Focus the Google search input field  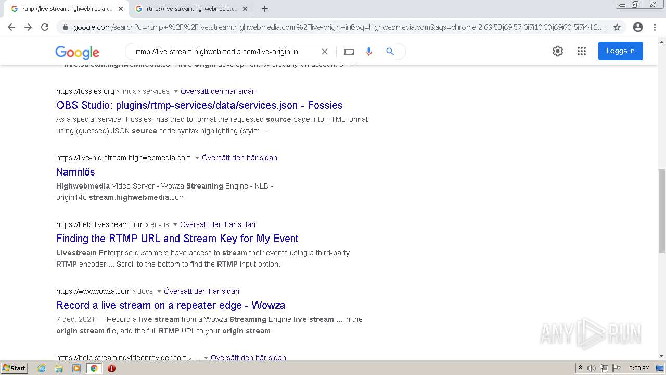coord(224,52)
